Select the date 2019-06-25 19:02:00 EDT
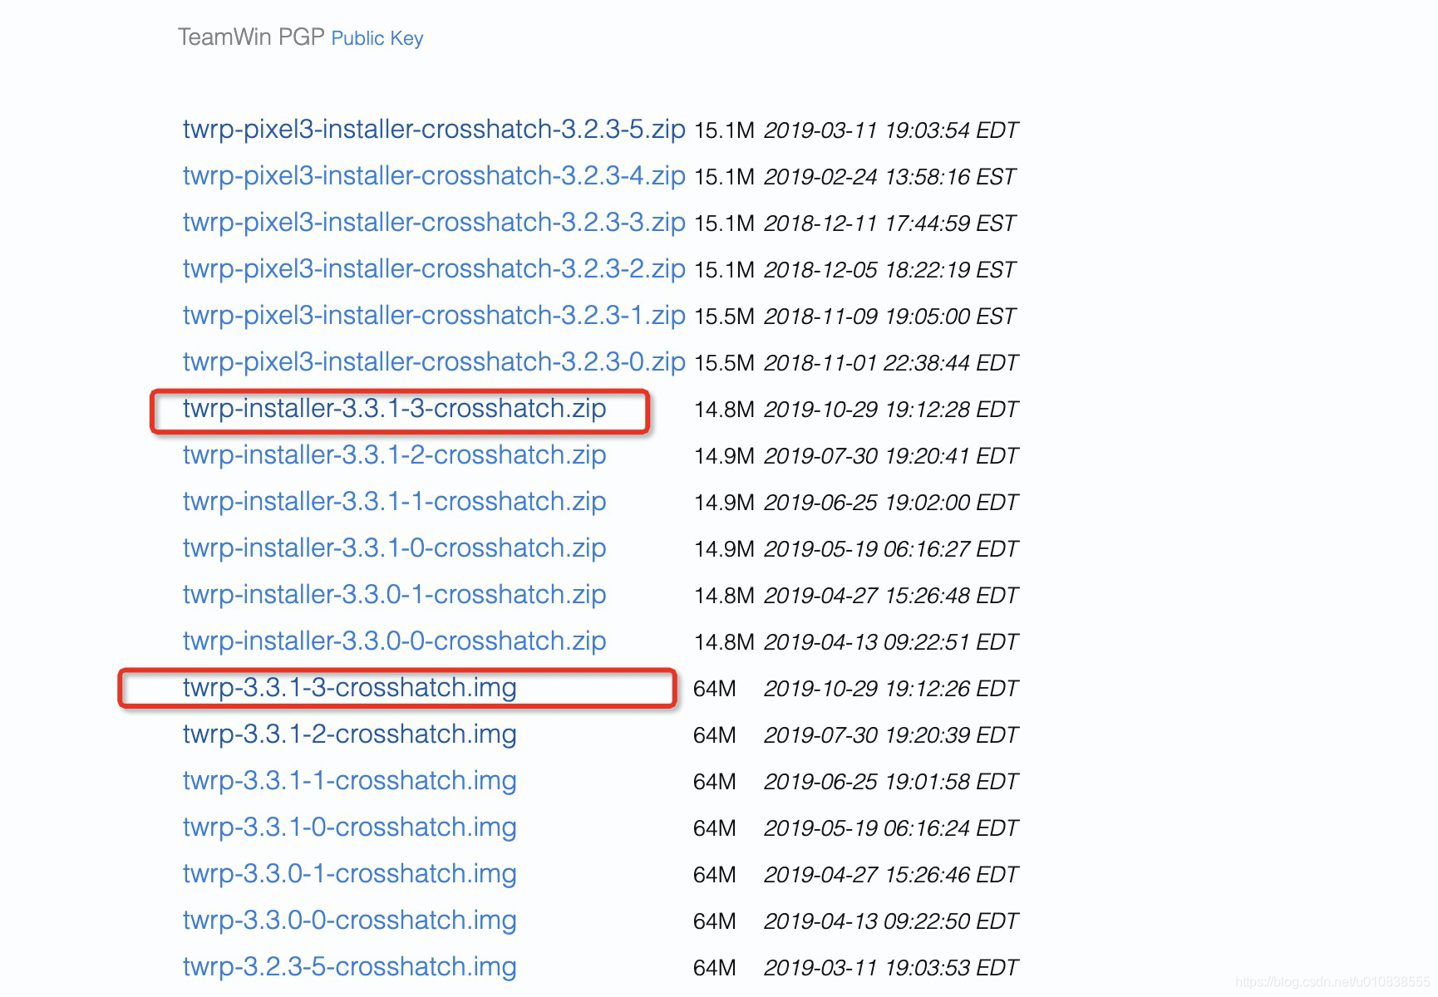1438x997 pixels. [x=891, y=503]
